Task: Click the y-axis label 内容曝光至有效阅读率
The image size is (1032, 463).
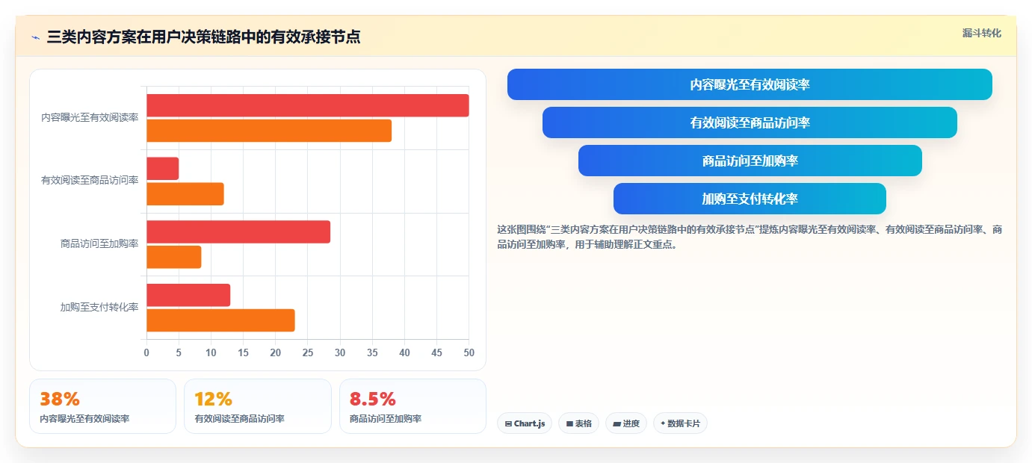Action: (x=90, y=118)
